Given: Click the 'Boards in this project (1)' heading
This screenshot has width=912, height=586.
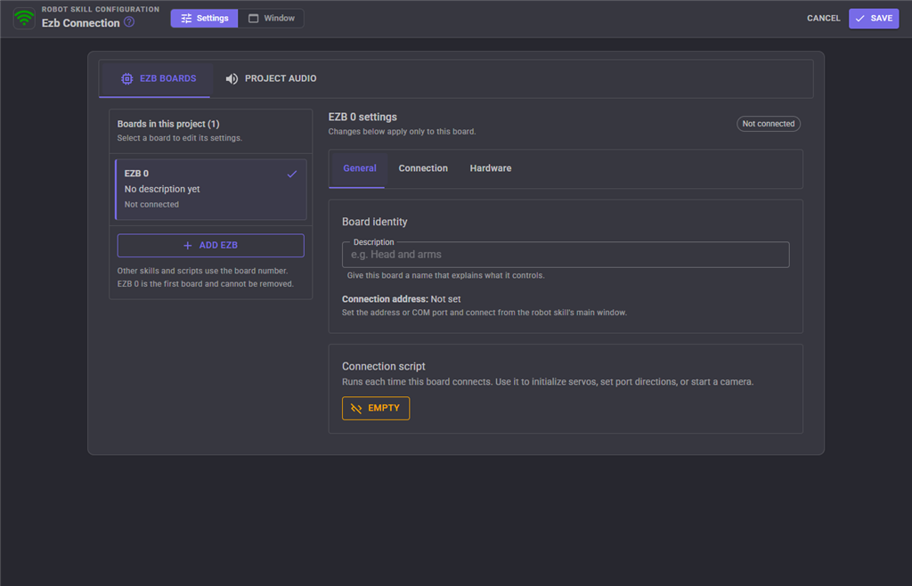Looking at the screenshot, I should click(x=168, y=124).
